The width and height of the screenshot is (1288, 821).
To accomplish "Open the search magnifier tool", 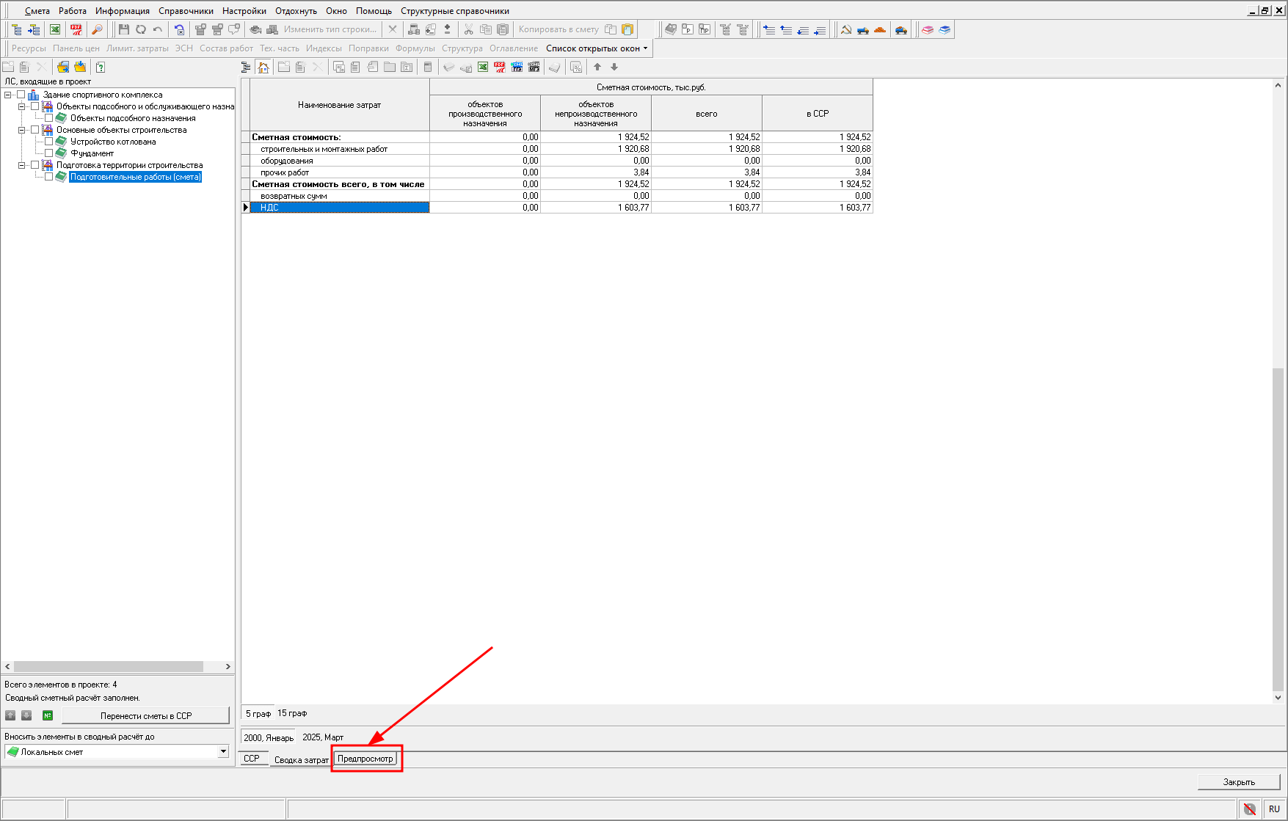I will coord(97,29).
